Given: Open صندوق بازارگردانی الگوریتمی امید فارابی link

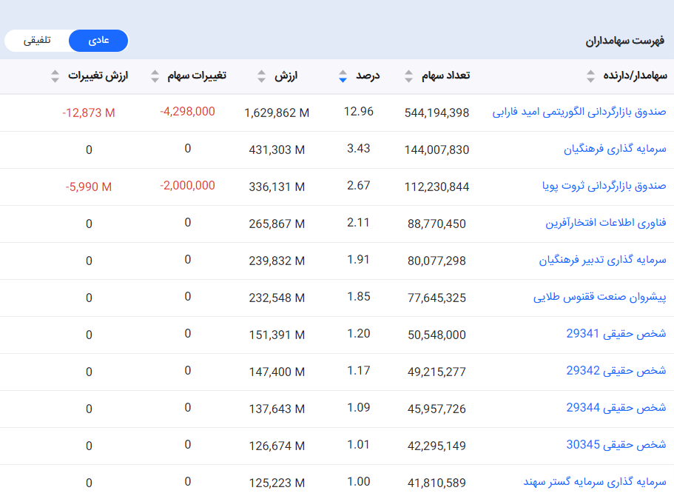Looking at the screenshot, I should (x=579, y=113).
